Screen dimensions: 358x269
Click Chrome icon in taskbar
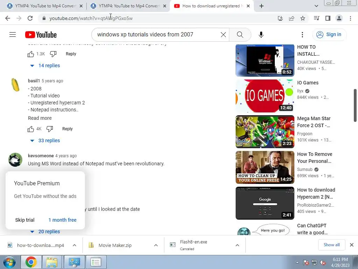[31, 262]
